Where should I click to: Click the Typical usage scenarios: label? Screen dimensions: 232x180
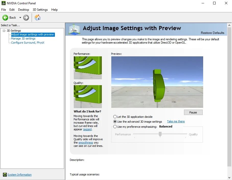point(85,174)
